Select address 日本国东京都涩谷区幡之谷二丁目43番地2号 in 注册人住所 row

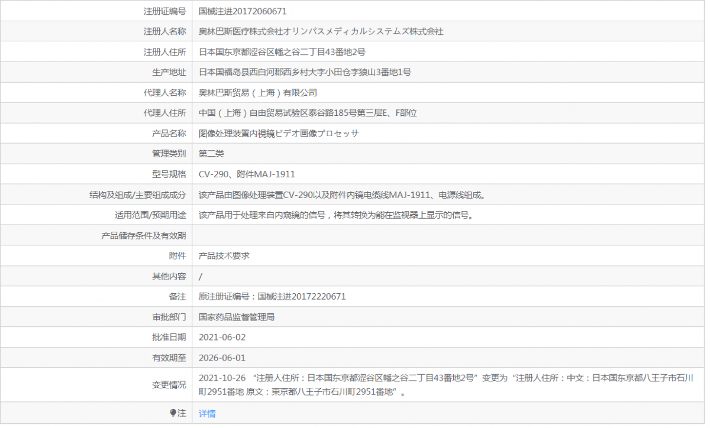pos(282,52)
